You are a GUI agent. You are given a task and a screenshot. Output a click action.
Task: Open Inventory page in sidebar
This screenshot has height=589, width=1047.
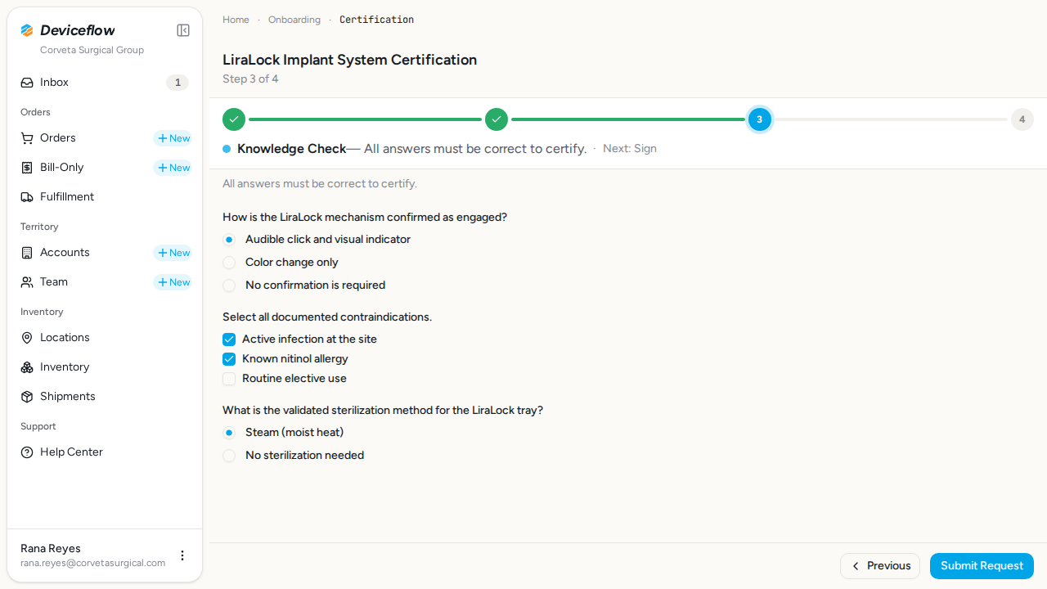click(105, 367)
